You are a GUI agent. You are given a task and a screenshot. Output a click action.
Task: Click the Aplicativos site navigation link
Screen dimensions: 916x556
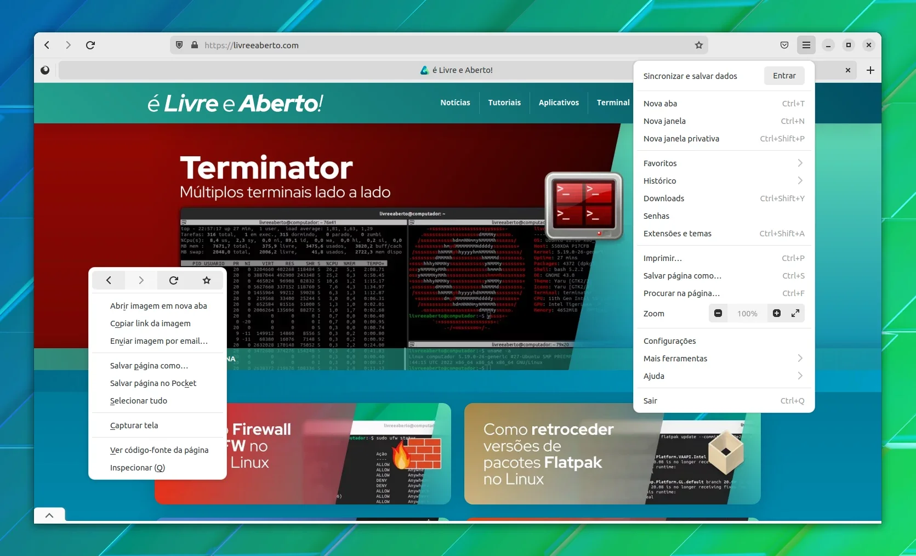coord(559,103)
